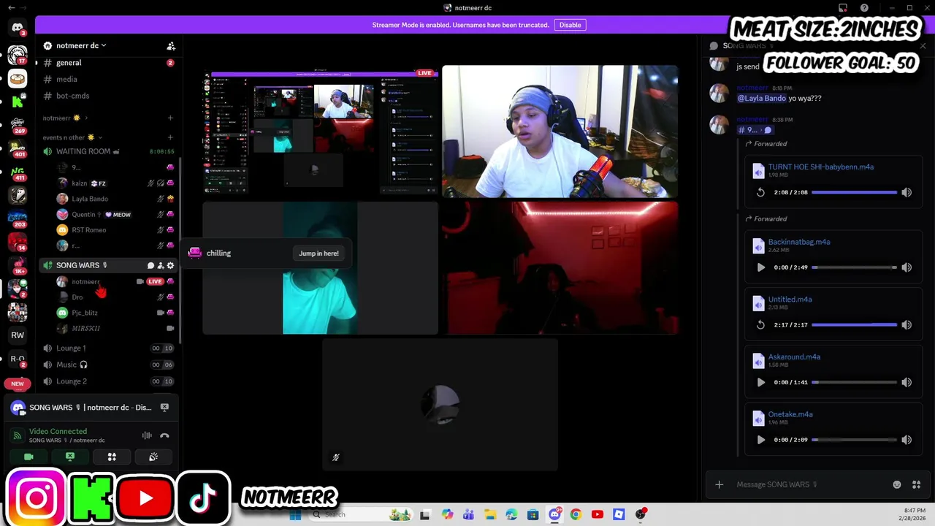Open the Kick server icon in sidebar
The width and height of the screenshot is (935, 526).
coord(18,102)
